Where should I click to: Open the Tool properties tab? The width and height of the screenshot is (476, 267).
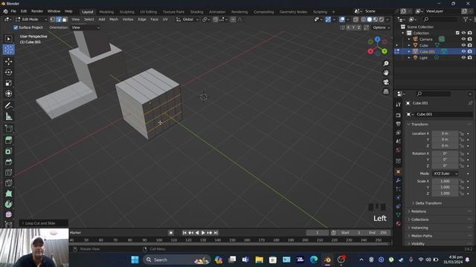coord(399,105)
